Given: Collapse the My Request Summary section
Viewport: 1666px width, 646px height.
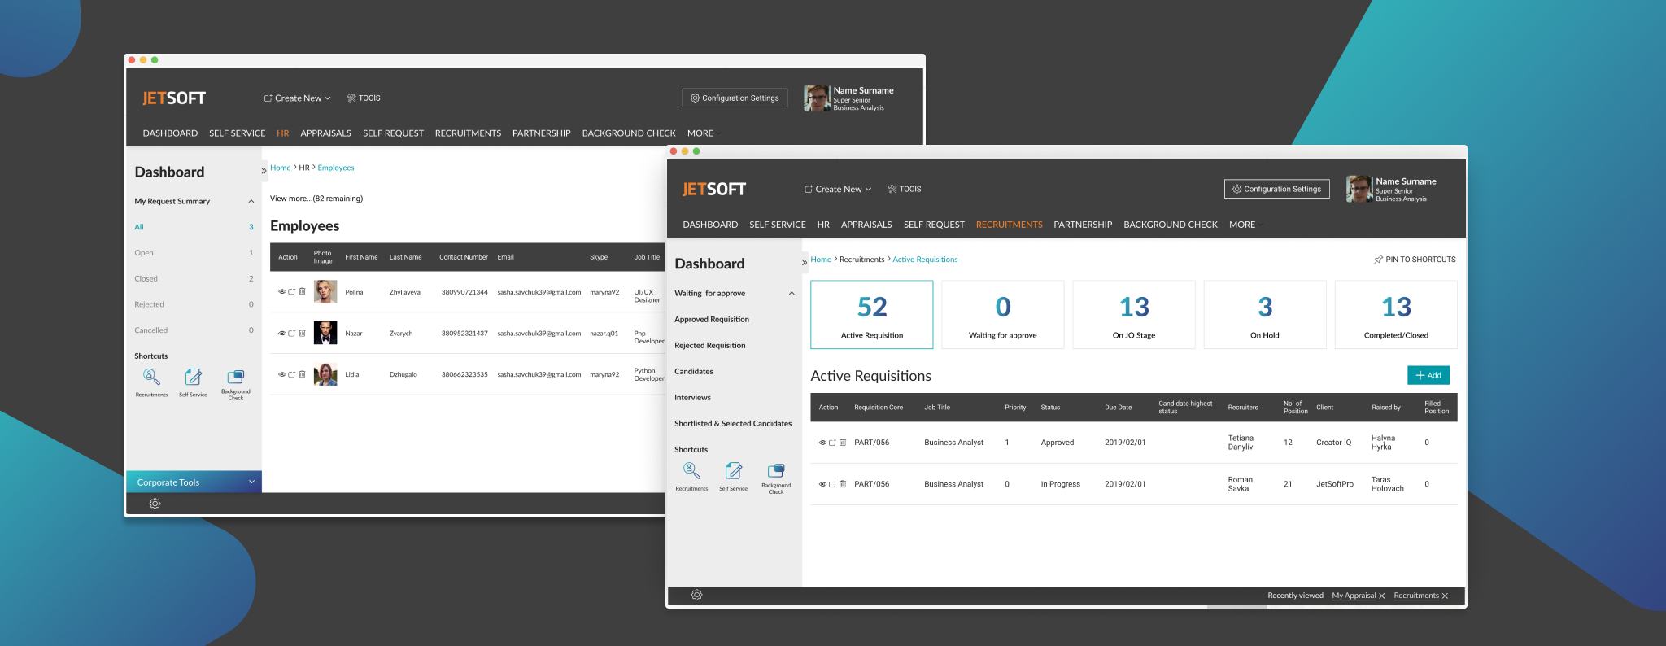Looking at the screenshot, I should [x=251, y=201].
